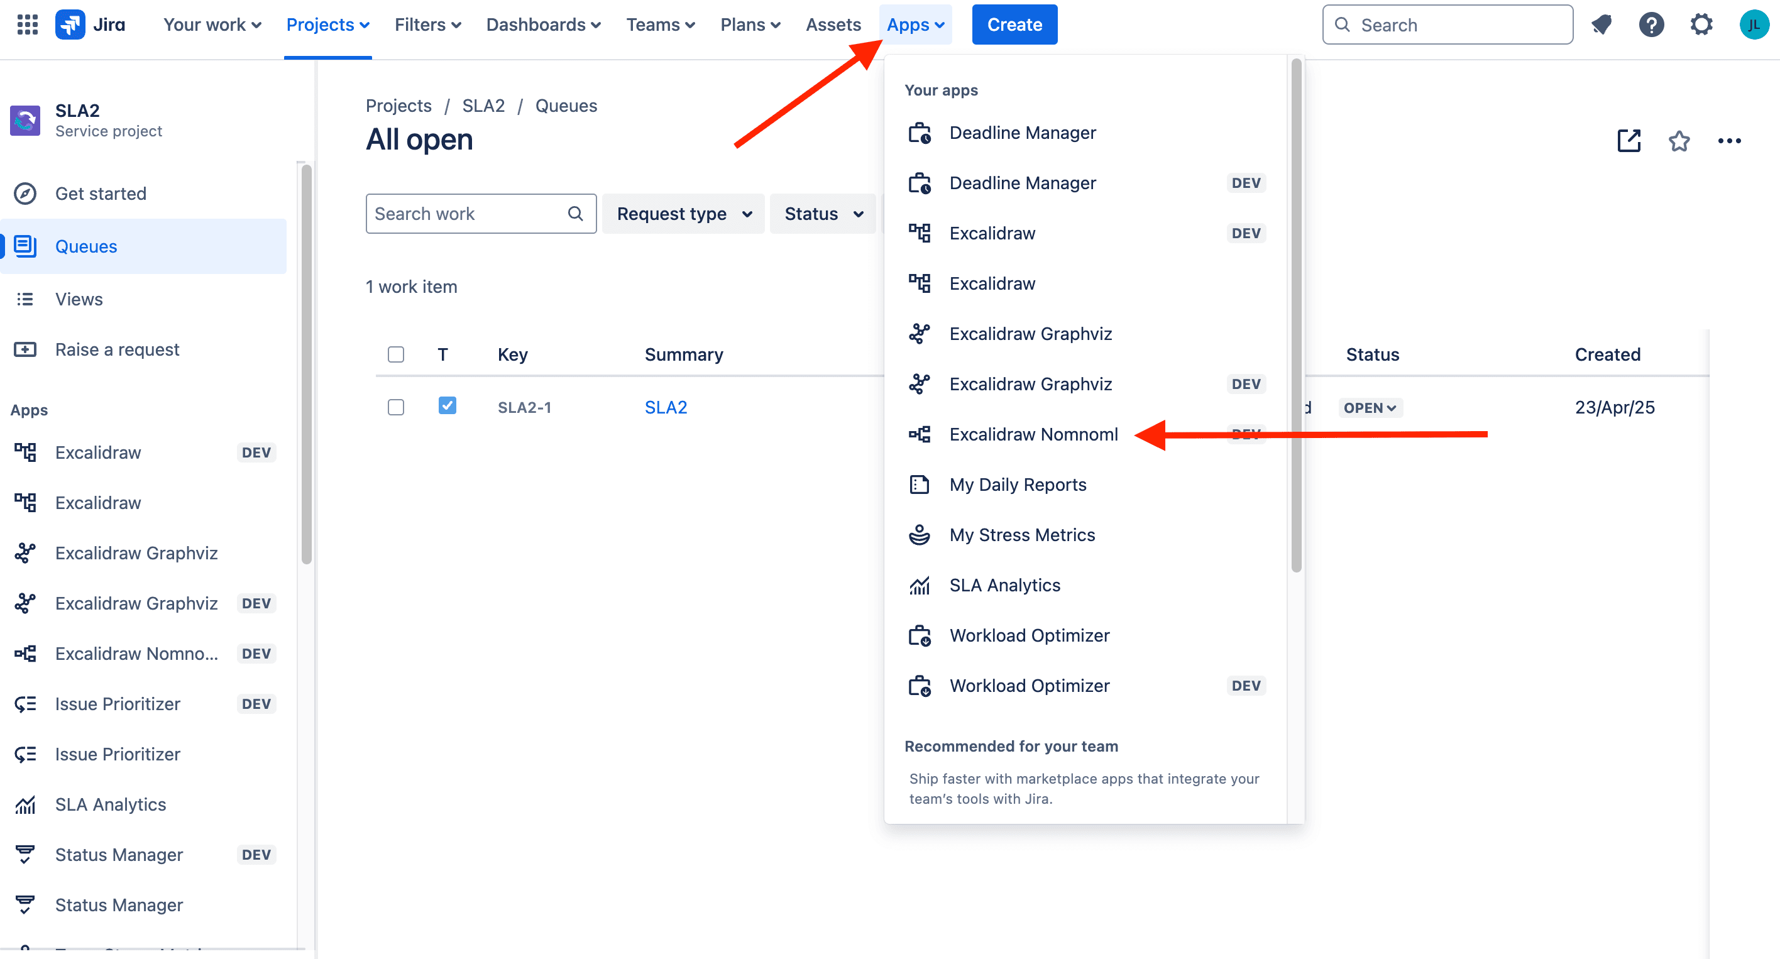Click the My Daily Reports icon in dropdown
Image resolution: width=1780 pixels, height=959 pixels.
point(919,485)
